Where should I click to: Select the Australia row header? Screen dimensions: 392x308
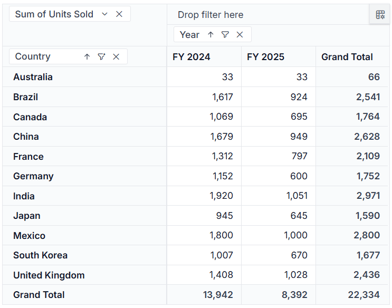click(84, 77)
